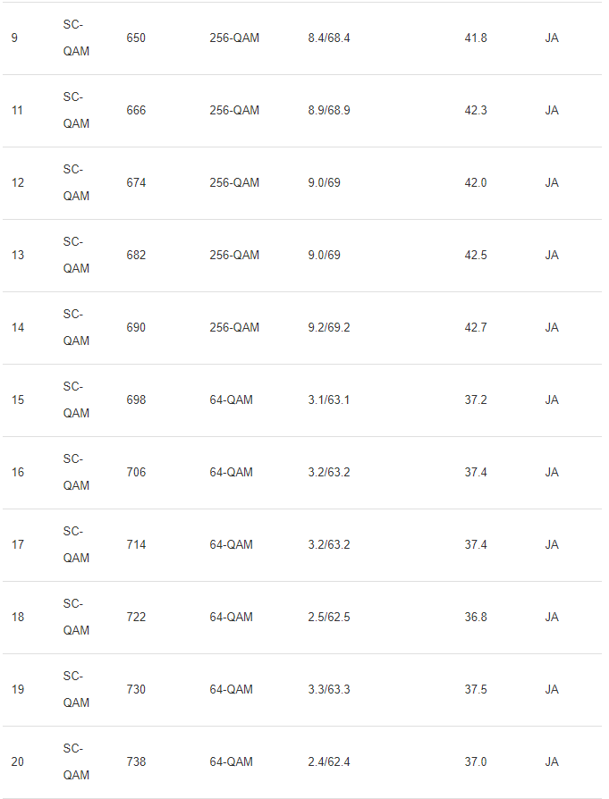The height and width of the screenshot is (799, 609).
Task: Select the 706 frequency value
Action: [x=136, y=473]
